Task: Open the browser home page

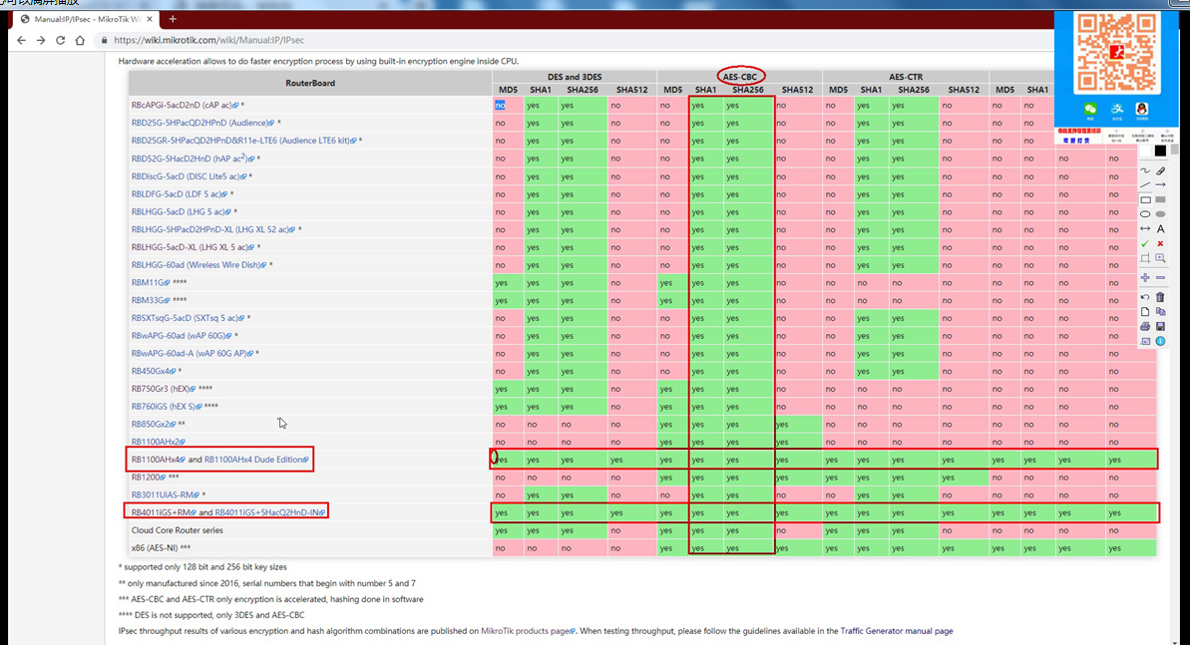Action: click(80, 40)
